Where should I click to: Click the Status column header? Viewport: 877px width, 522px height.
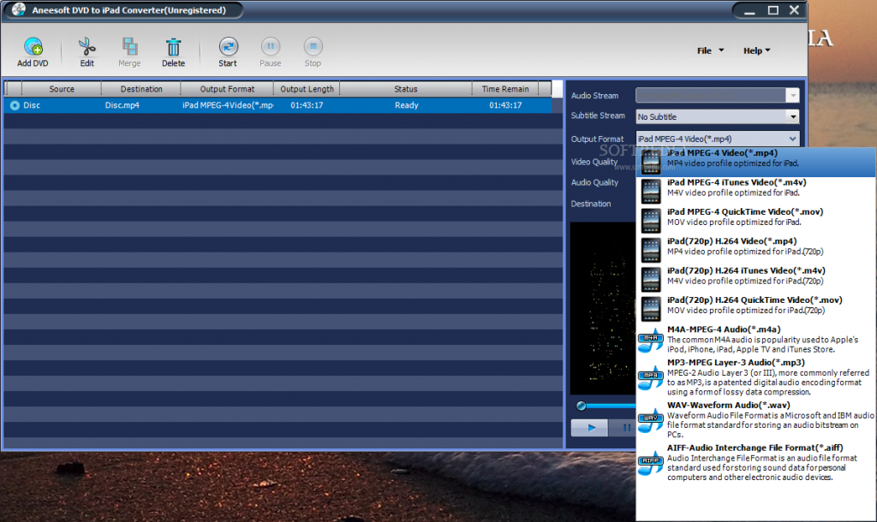405,89
